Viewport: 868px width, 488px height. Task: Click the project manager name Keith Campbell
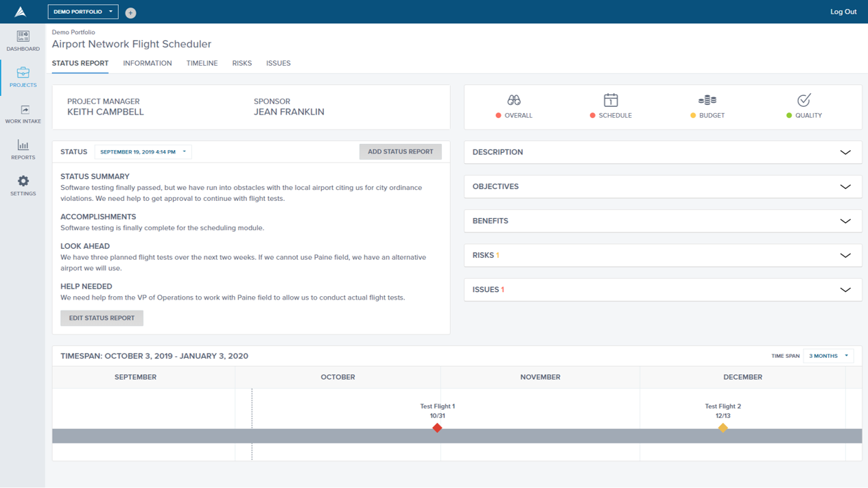(x=106, y=112)
